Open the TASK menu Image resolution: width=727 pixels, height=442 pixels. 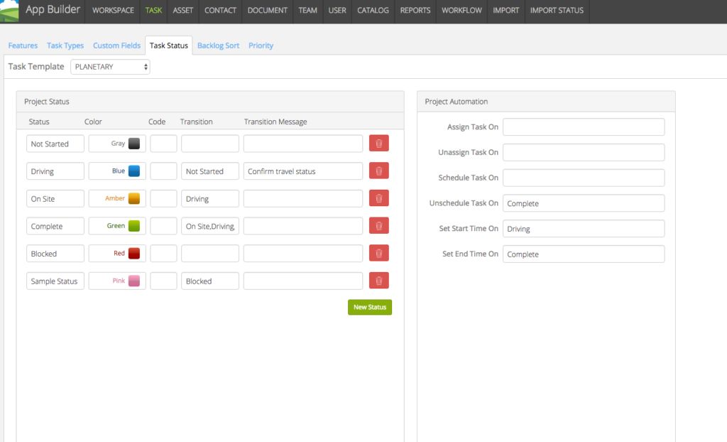153,10
